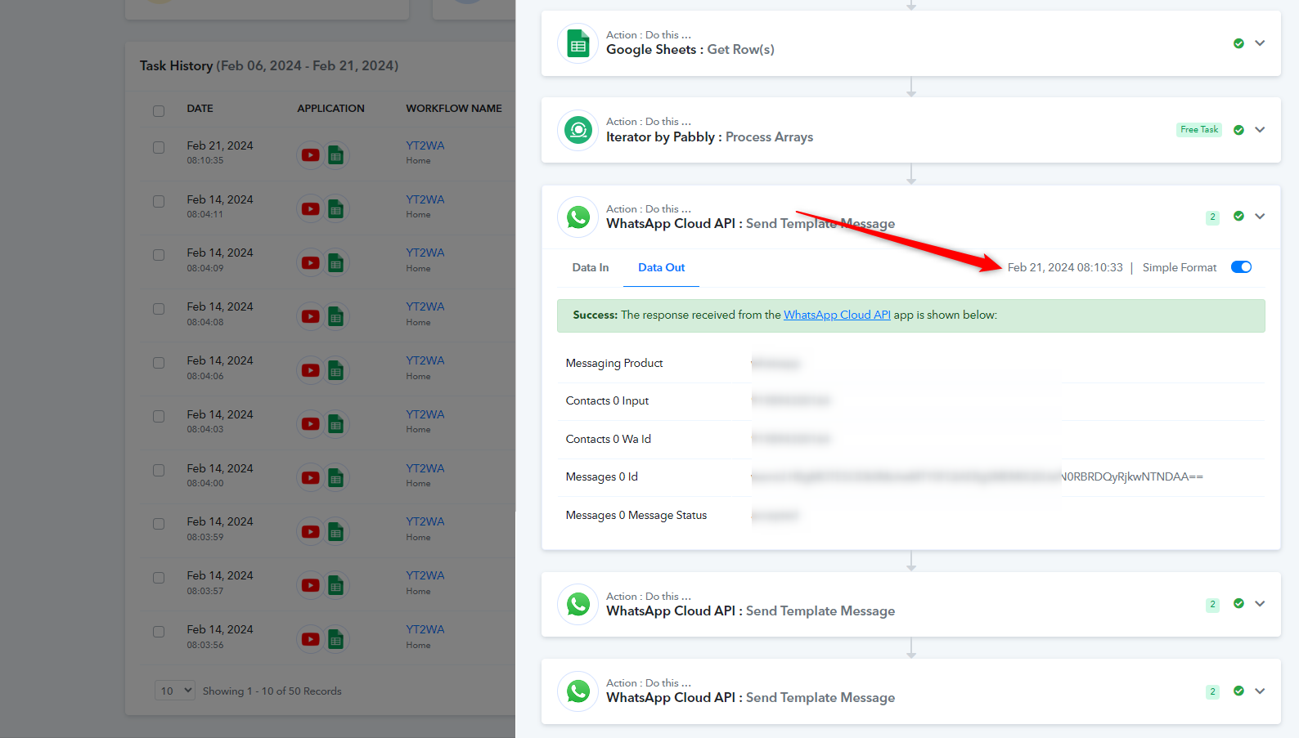Viewport: 1299px width, 738px height.
Task: Select the checkbox for the 08:04:09 task
Action: 159,255
